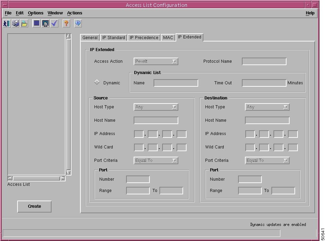325x241 pixels.
Task: Click the Access List horizontal scrollbar track
Action: [36, 178]
